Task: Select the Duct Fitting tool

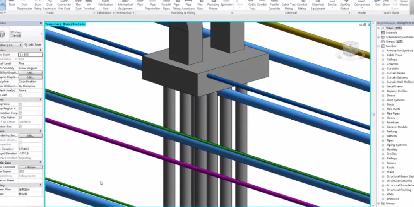Action: tap(38, 5)
